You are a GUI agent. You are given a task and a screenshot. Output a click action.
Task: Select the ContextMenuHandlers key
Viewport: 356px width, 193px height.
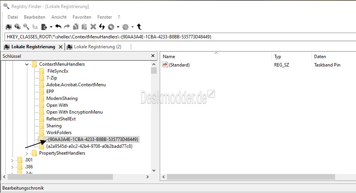tap(62, 64)
